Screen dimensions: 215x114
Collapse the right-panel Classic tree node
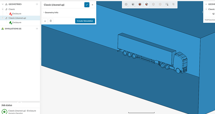206,9
